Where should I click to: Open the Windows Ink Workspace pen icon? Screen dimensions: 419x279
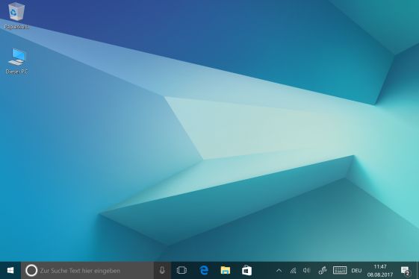click(322, 271)
